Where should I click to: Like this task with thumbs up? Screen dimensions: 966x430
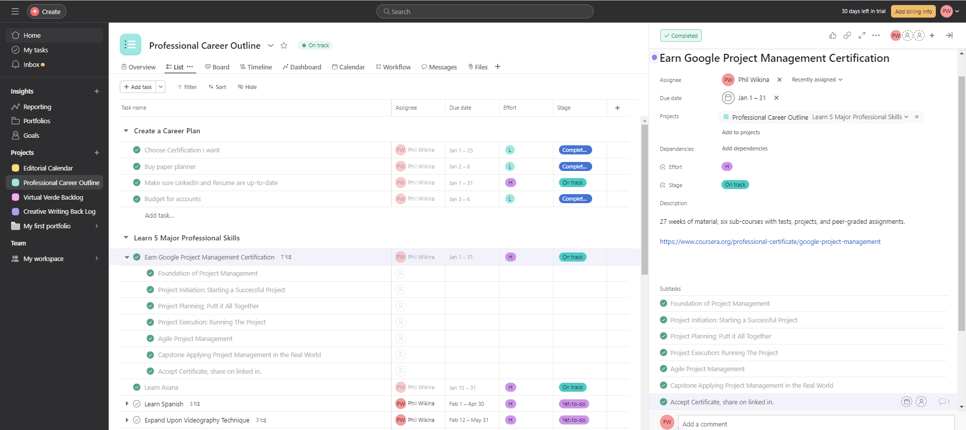pos(833,35)
